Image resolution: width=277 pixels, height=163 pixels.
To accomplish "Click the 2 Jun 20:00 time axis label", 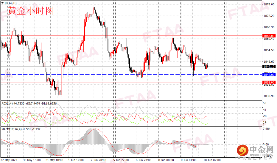I will coord(98,160).
